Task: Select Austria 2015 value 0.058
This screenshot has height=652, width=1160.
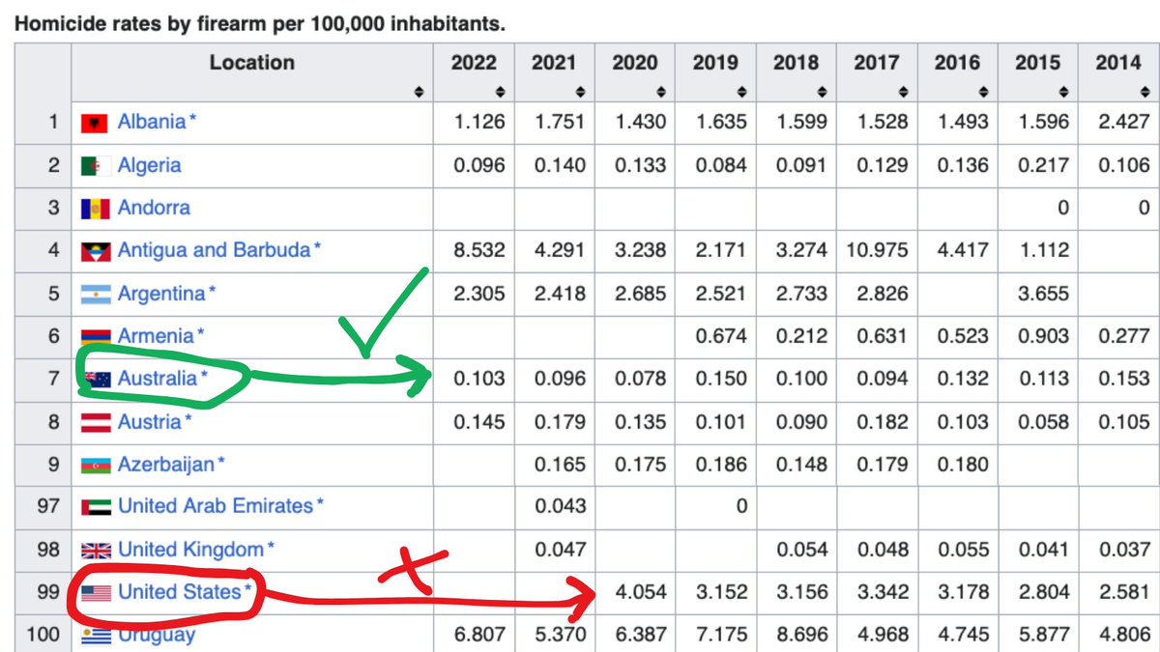Action: click(1044, 422)
